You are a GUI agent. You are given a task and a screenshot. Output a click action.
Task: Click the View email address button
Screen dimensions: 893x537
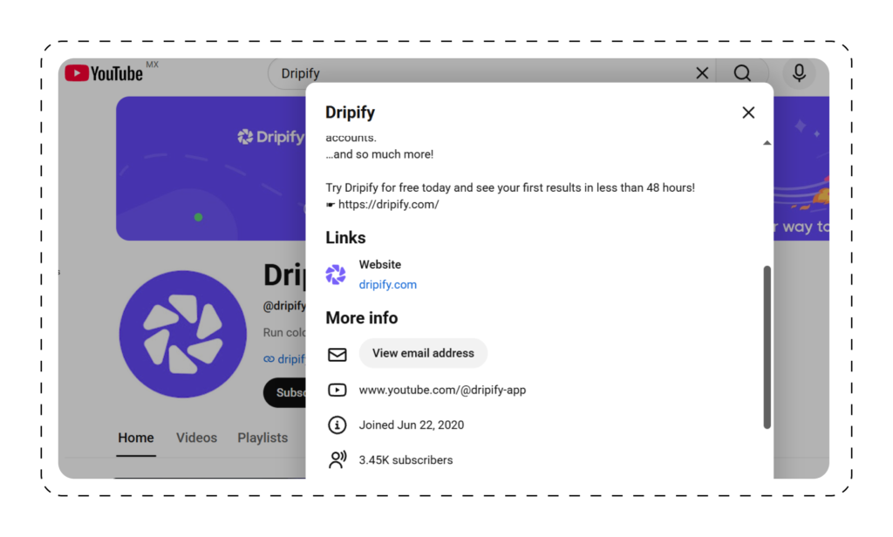click(423, 353)
